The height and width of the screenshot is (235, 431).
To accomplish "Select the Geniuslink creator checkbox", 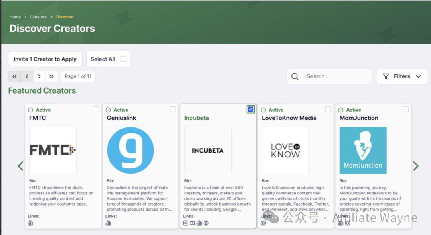I will point(173,109).
